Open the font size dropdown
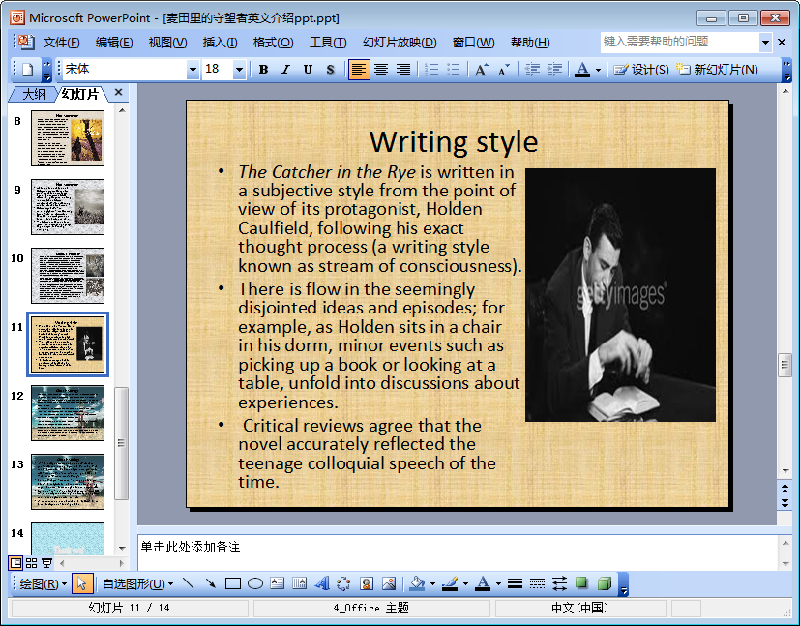This screenshot has width=800, height=626. [239, 70]
